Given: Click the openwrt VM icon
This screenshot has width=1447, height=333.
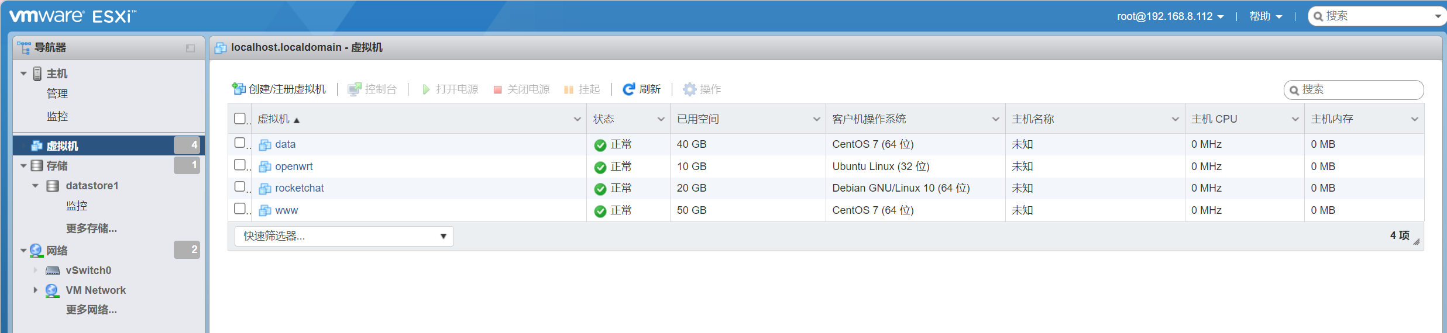Looking at the screenshot, I should [265, 166].
